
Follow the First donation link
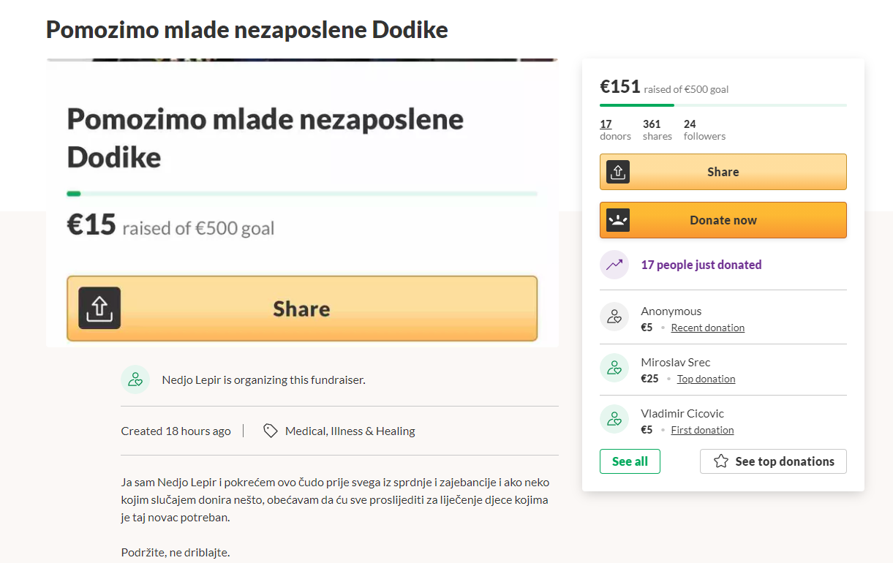(x=702, y=430)
